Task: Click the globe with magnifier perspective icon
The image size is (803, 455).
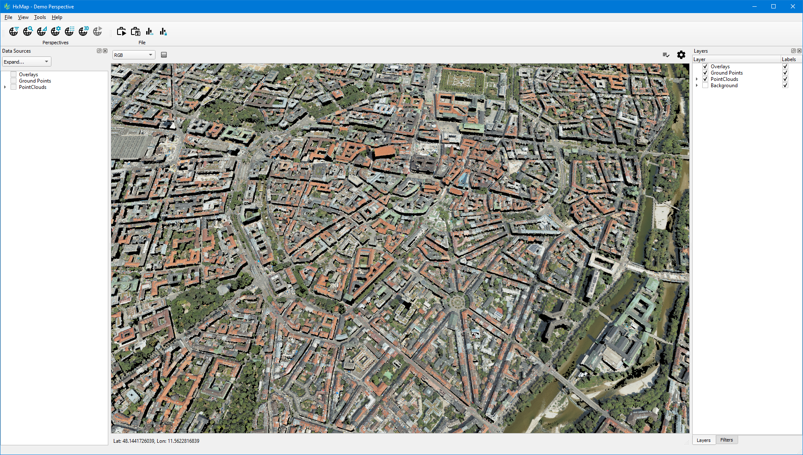Action: [28, 32]
